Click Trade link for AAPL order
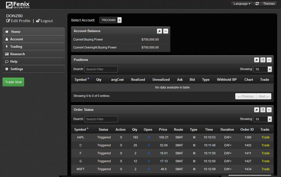Viewport: 281px width, 177px height. tap(265, 137)
